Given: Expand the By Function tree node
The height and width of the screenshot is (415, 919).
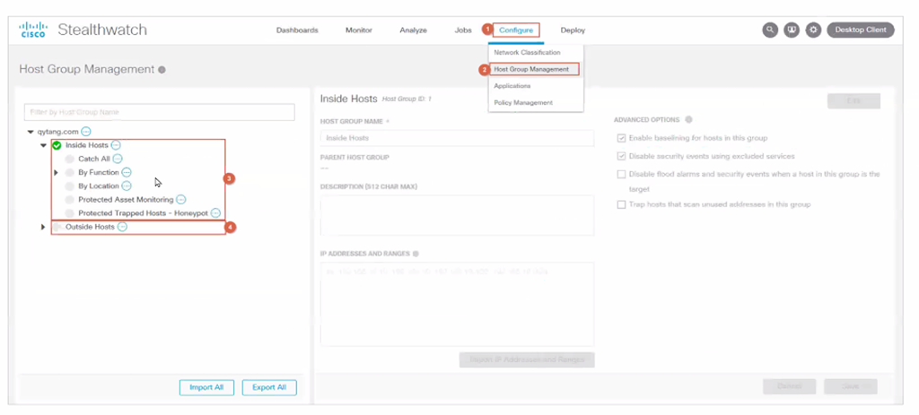Looking at the screenshot, I should [x=56, y=172].
